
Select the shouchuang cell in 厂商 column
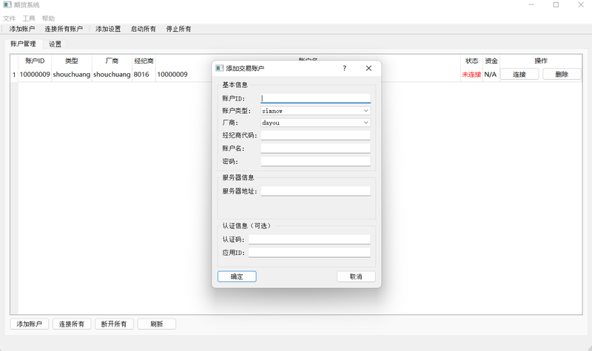112,75
